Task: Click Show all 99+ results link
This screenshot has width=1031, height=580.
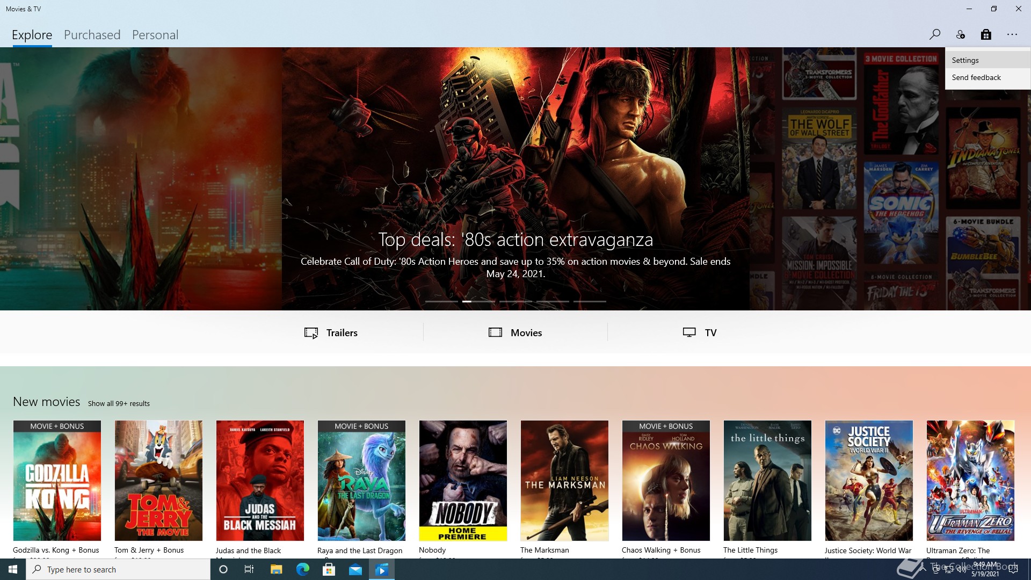Action: pos(119,403)
